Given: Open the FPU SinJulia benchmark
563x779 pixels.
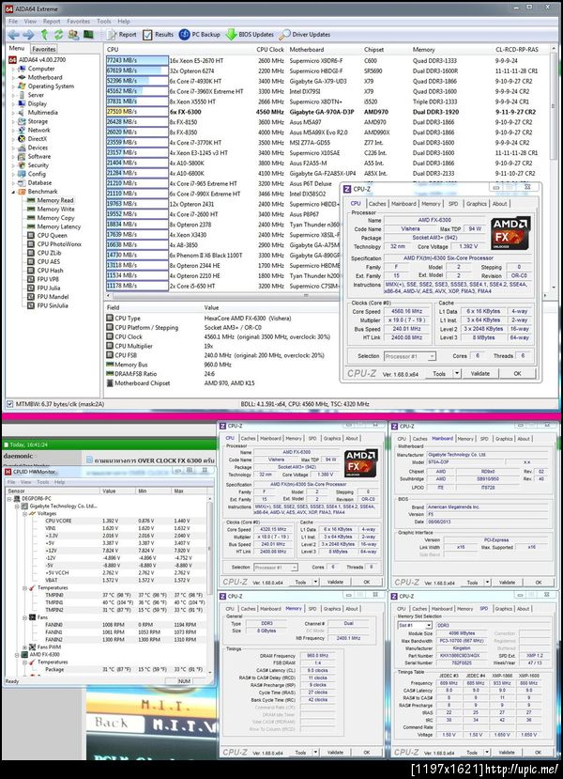Looking at the screenshot, I should (x=53, y=305).
